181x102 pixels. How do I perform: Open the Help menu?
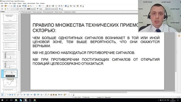[42, 3]
